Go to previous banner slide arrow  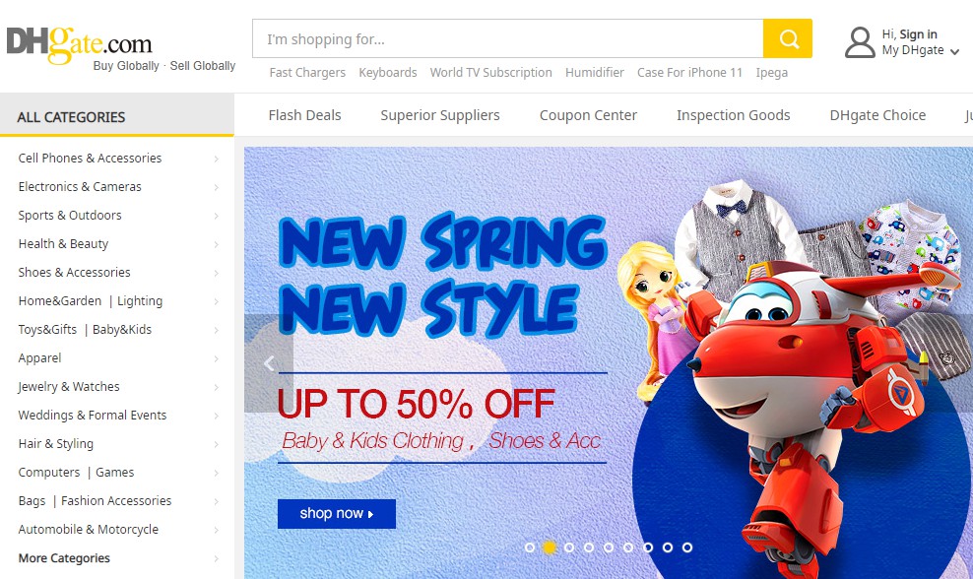tap(269, 363)
